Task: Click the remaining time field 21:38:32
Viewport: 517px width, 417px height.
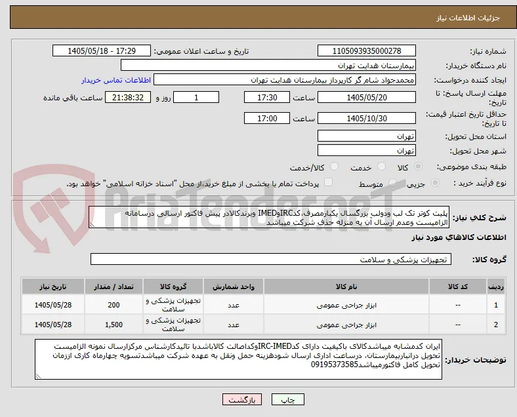Action: tap(128, 98)
